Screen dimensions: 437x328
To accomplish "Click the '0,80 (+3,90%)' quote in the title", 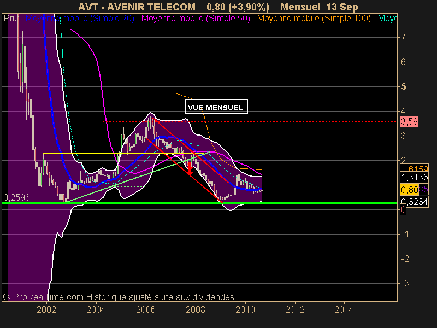I will 238,7.
